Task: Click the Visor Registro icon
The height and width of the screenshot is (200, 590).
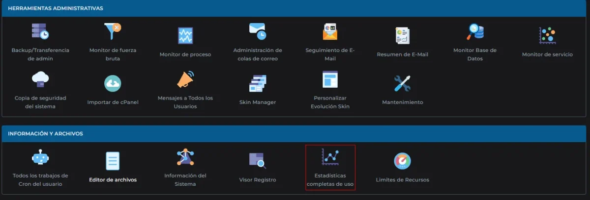Action: 258,161
